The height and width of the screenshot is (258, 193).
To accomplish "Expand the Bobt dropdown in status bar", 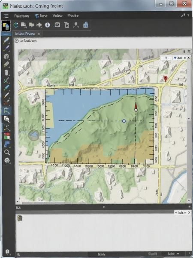I will [173, 254].
